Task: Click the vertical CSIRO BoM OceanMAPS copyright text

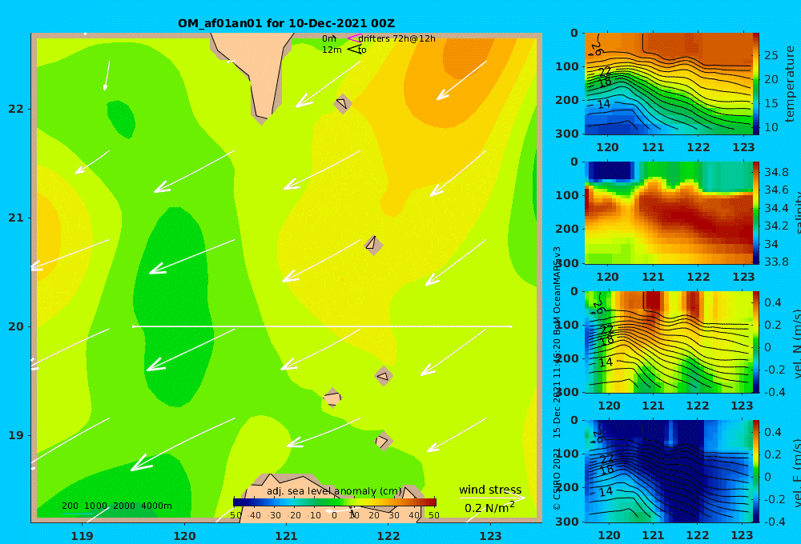Action: point(557,378)
